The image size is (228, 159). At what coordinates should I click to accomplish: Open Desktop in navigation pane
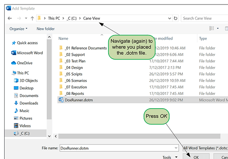[26, 88]
